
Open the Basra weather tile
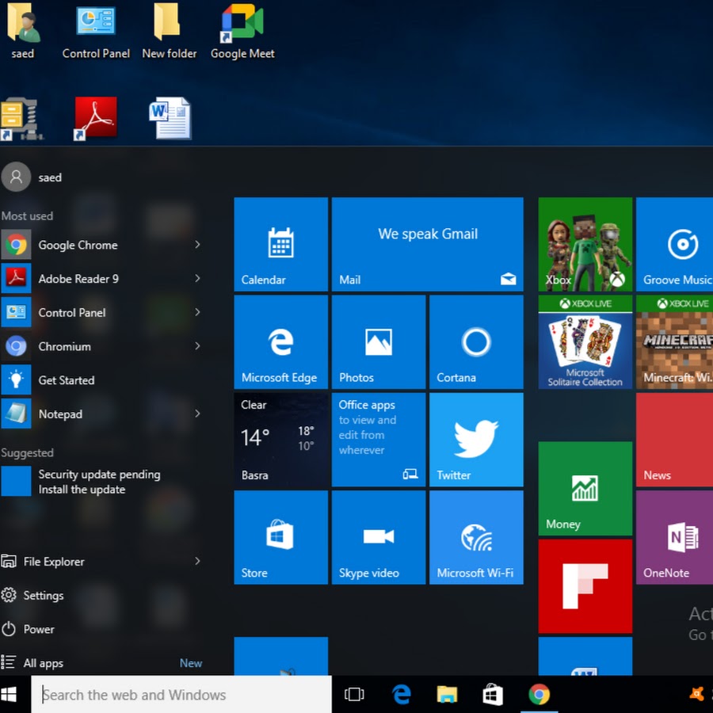[x=280, y=440]
